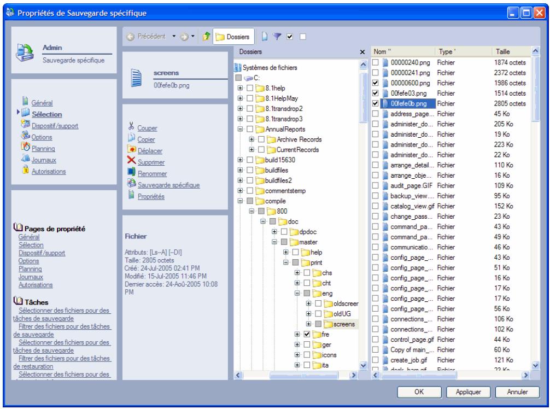The width and height of the screenshot is (550, 409).
Task: Click the Sélection book icon
Action: pos(25,113)
